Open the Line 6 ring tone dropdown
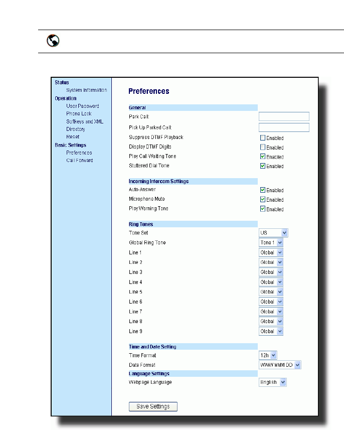344x430 pixels. [x=271, y=302]
